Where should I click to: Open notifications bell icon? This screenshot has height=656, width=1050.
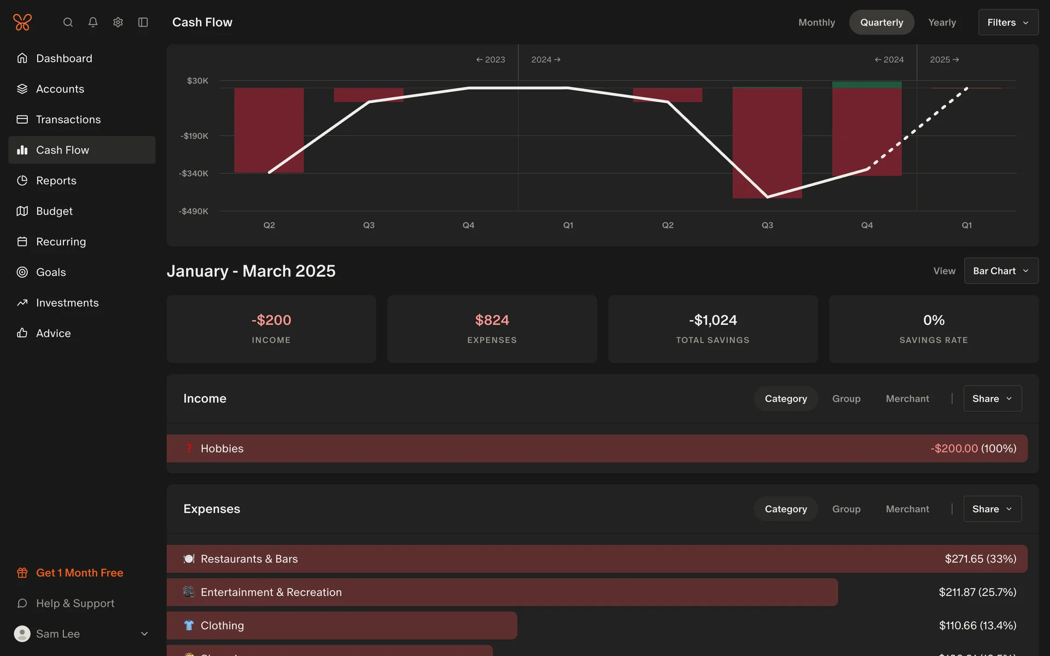click(x=93, y=22)
